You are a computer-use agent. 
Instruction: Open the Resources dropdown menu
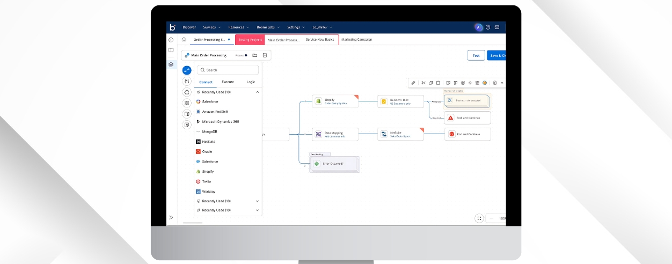pyautogui.click(x=238, y=27)
